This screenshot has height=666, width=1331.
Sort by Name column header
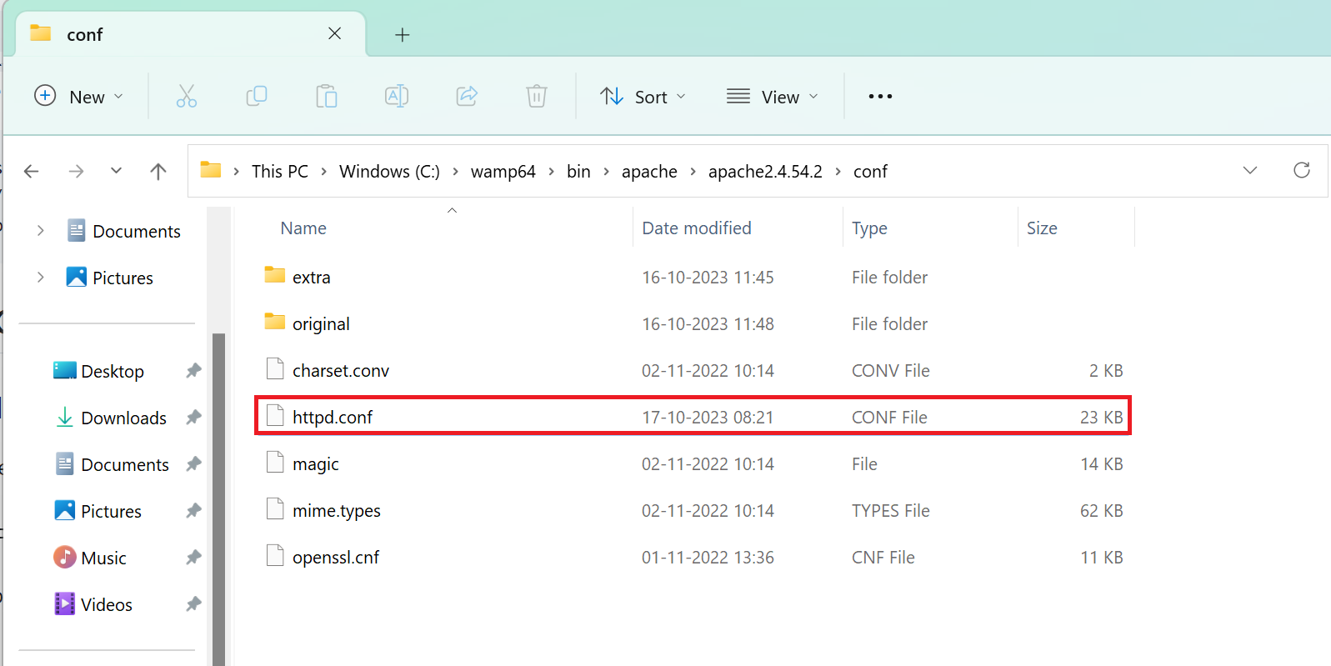[x=303, y=228]
